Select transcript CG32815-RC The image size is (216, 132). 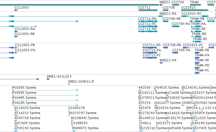click(191, 14)
